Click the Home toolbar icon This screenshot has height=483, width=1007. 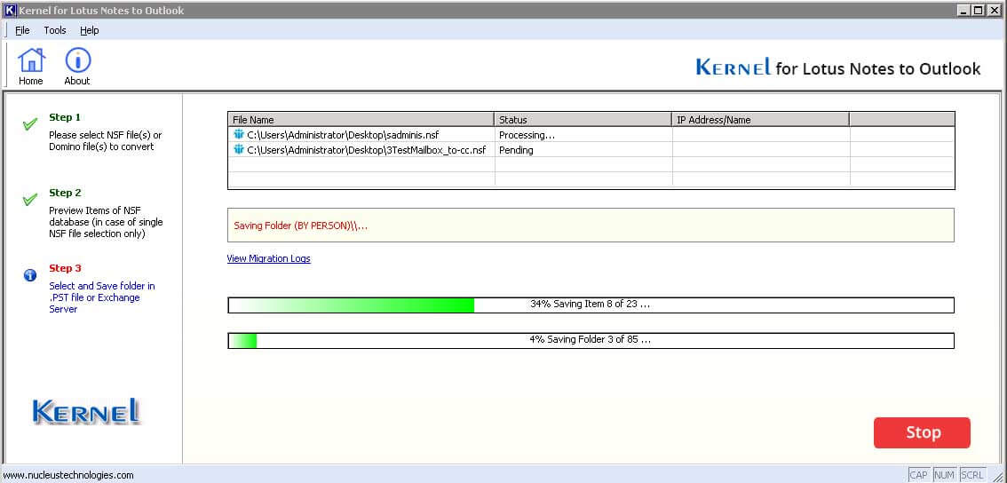(31, 61)
